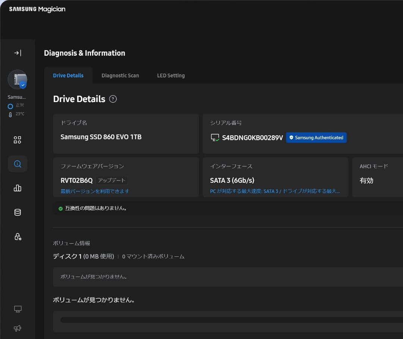
Task: Select the ボリュームが見つかりません volume row
Action: coord(228,277)
